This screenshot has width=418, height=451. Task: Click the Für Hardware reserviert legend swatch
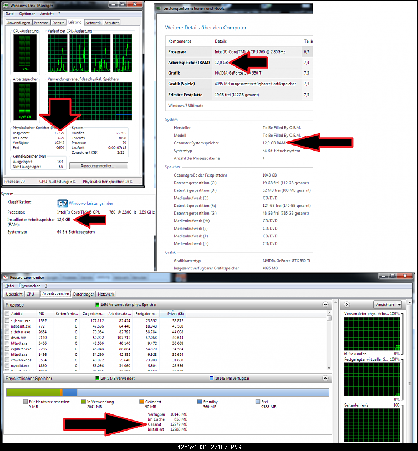click(26, 402)
